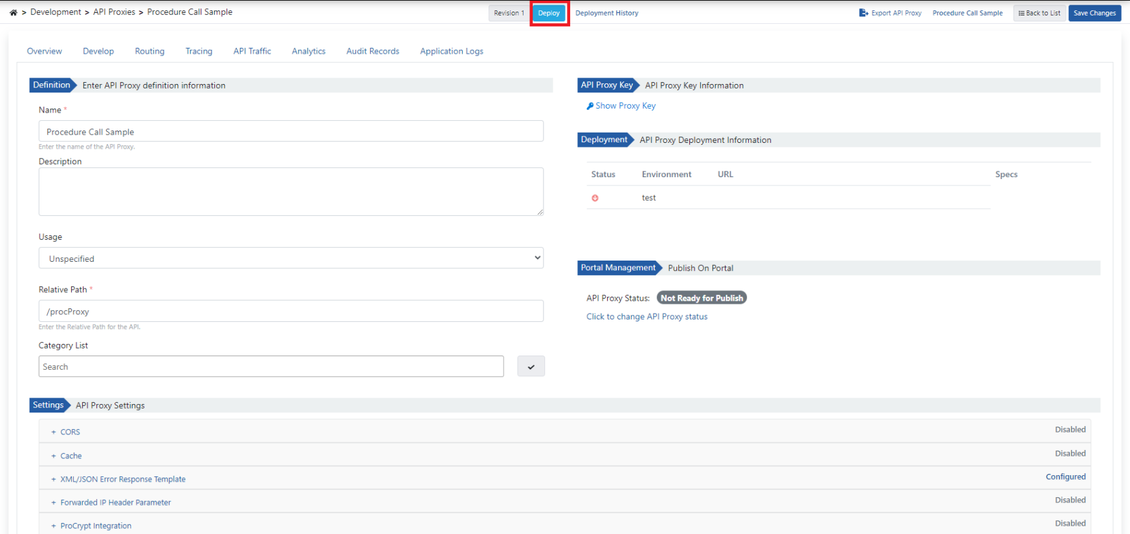
Task: Open the Tracing tab
Action: click(199, 51)
